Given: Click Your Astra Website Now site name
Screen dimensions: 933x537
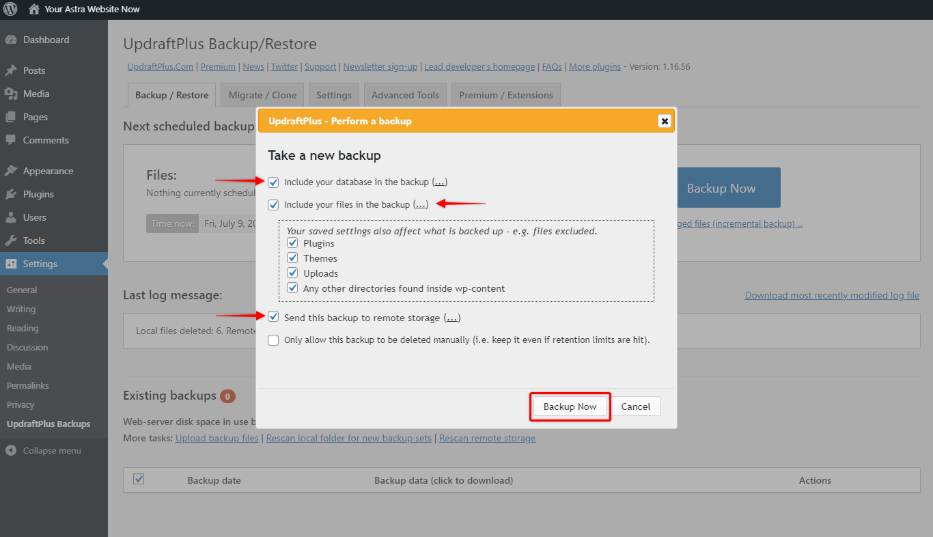Looking at the screenshot, I should pyautogui.click(x=92, y=10).
